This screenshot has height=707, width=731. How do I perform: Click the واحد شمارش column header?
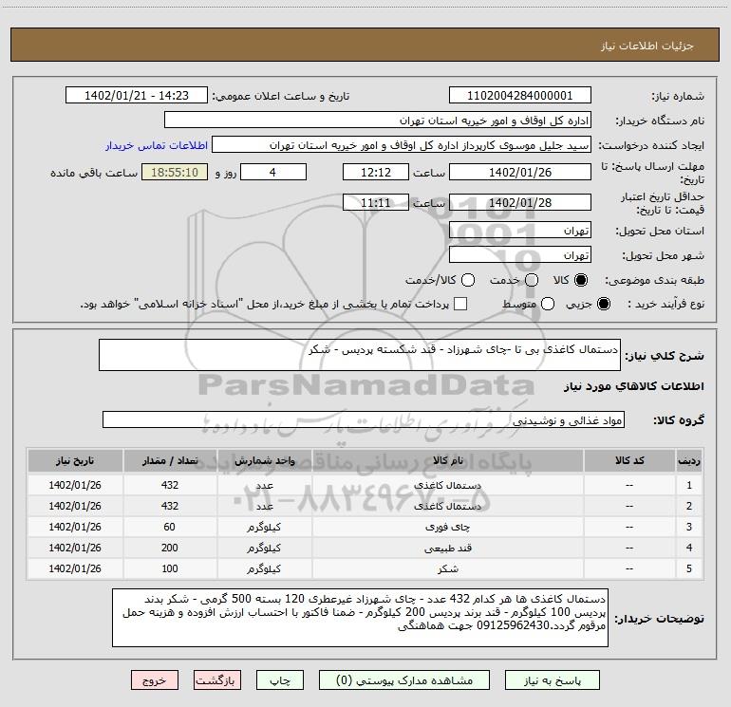click(x=264, y=460)
